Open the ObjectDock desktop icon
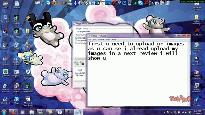This screenshot has height=115, width=205. coord(5,100)
